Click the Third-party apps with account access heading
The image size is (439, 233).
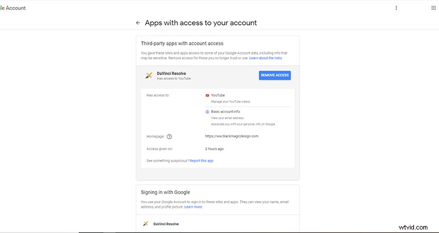click(182, 43)
